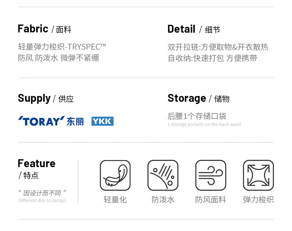Click the TORAY brand logo
The width and height of the screenshot is (292, 231).
click(x=41, y=121)
